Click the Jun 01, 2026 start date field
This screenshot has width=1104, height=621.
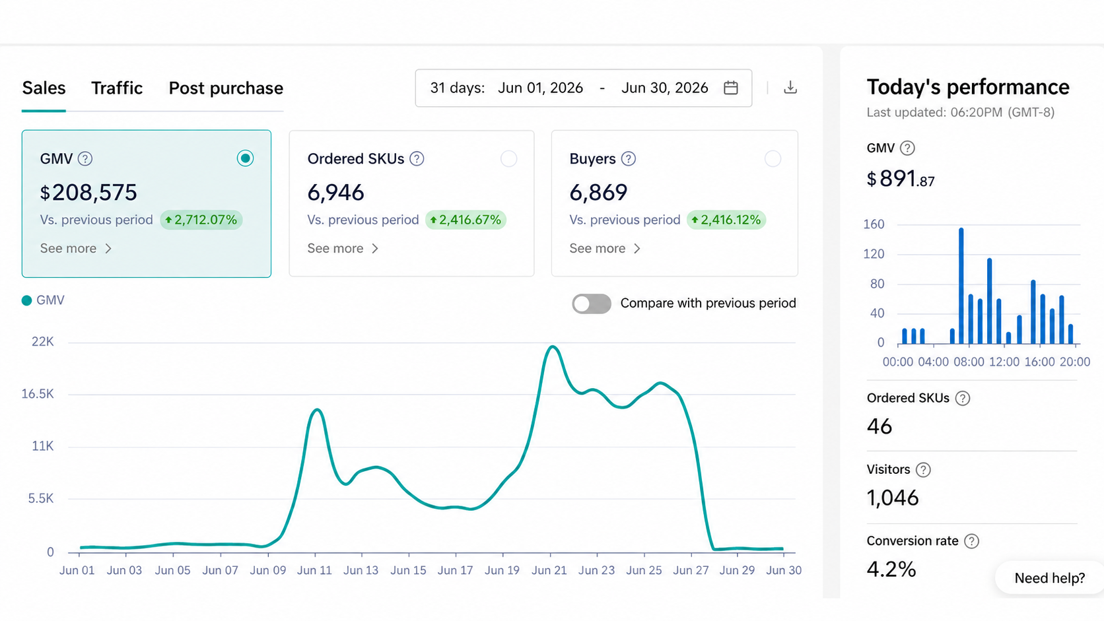(540, 88)
